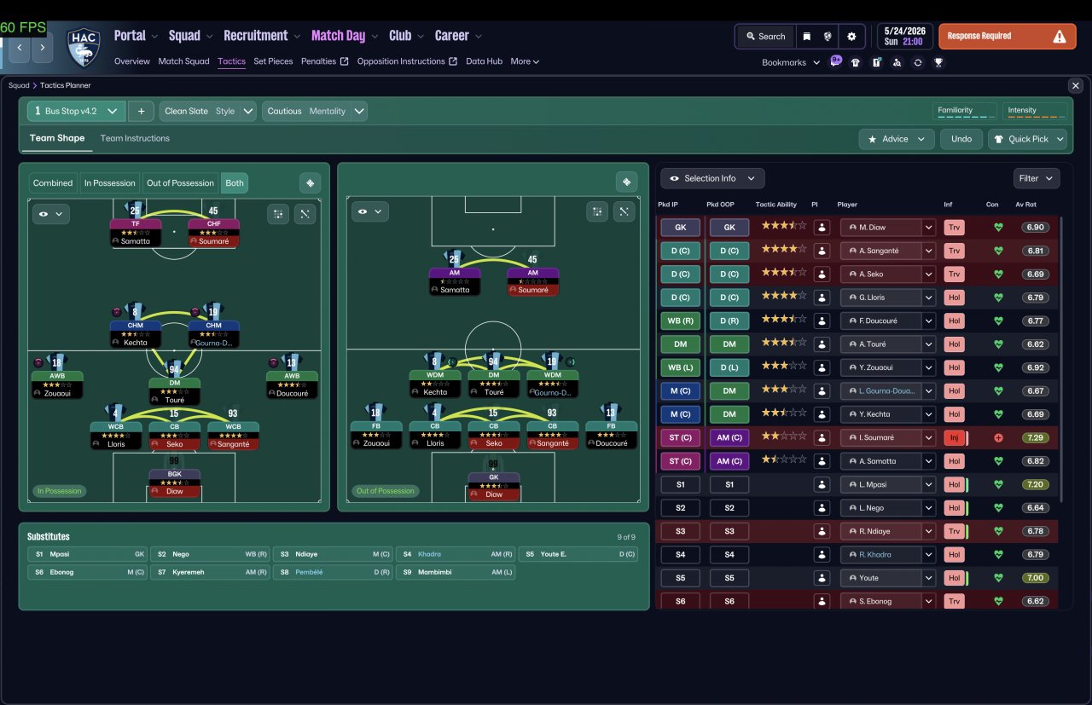Viewport: 1092px width, 705px height.
Task: Select the Combined pitch view
Action: pyautogui.click(x=53, y=183)
